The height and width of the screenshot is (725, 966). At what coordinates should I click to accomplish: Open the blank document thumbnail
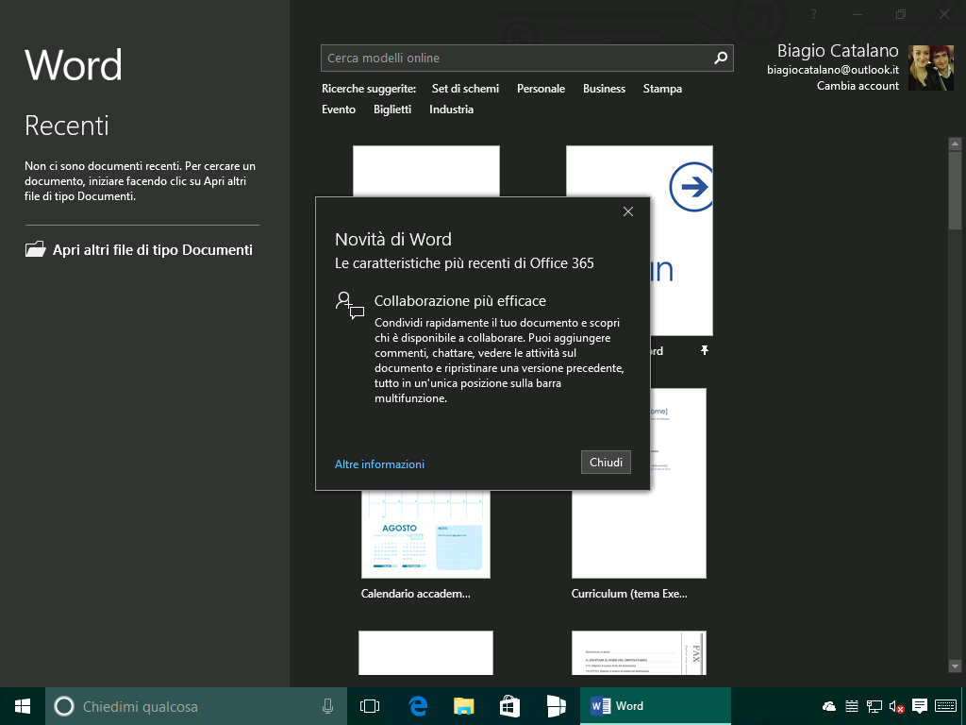425,171
